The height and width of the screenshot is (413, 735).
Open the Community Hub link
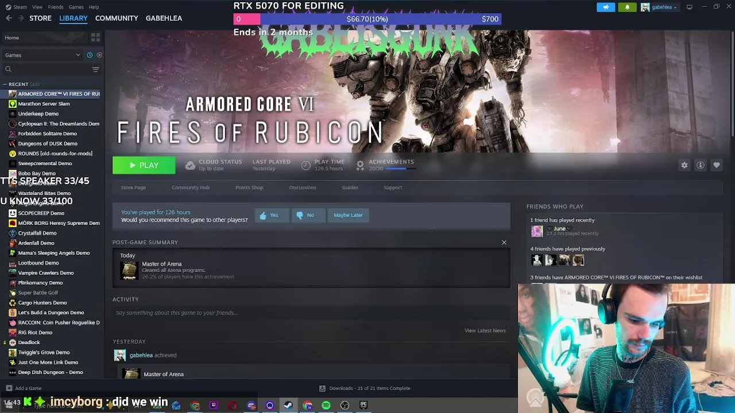point(191,188)
